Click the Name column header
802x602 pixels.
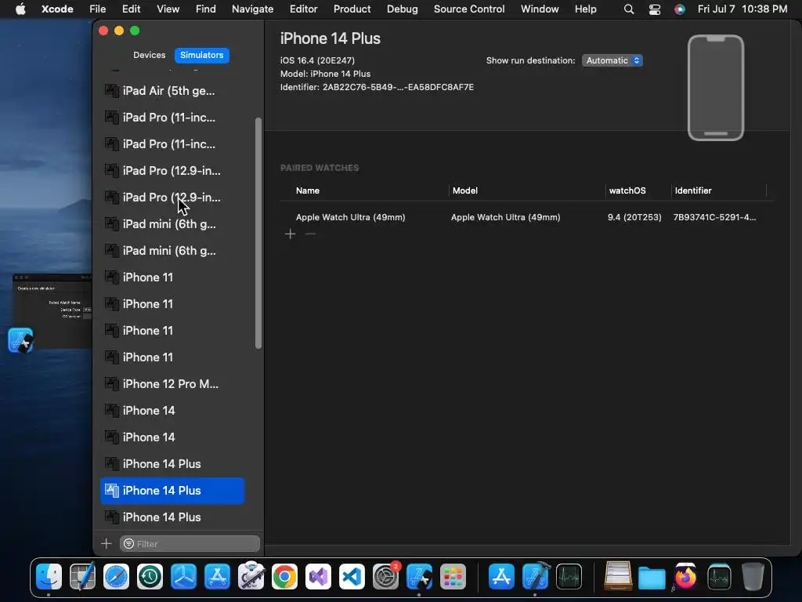pos(307,190)
